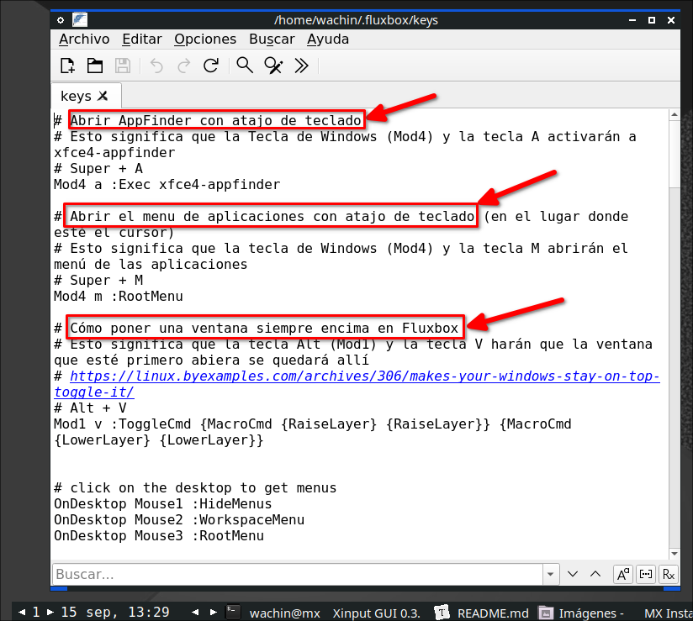693x621 pixels.
Task: Click the text '# Super + M'
Action: (x=98, y=281)
